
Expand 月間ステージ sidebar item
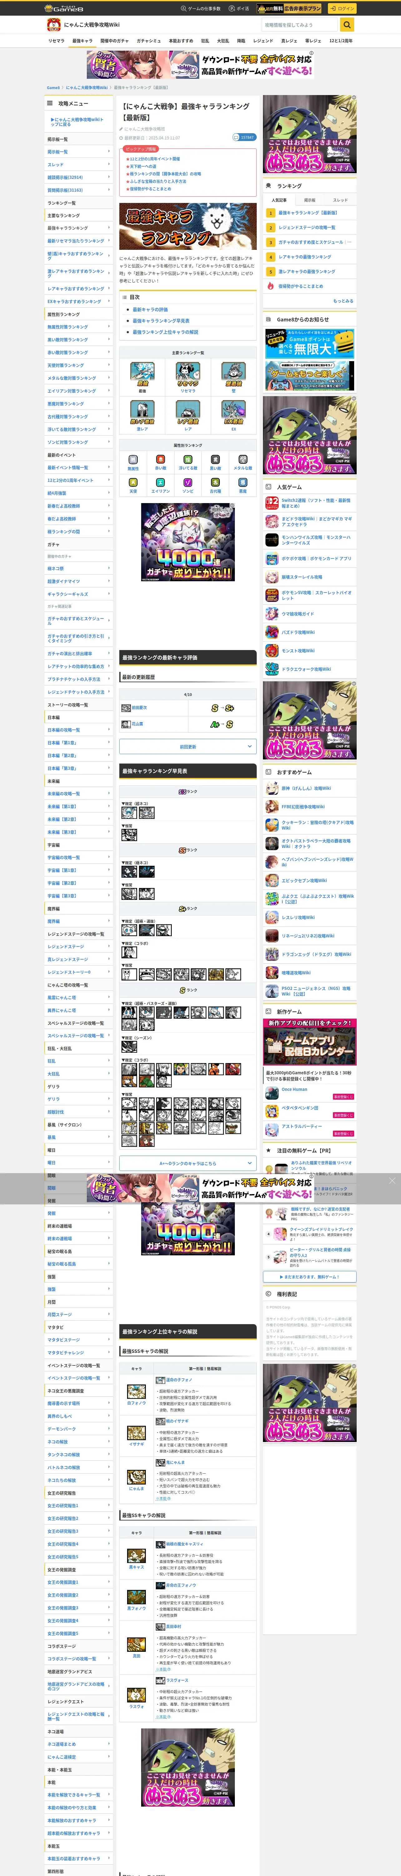[79, 1314]
